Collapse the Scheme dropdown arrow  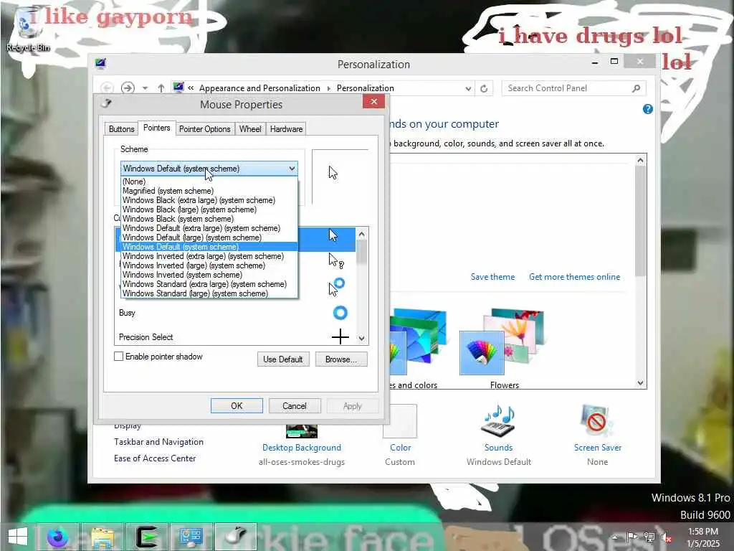coord(292,168)
